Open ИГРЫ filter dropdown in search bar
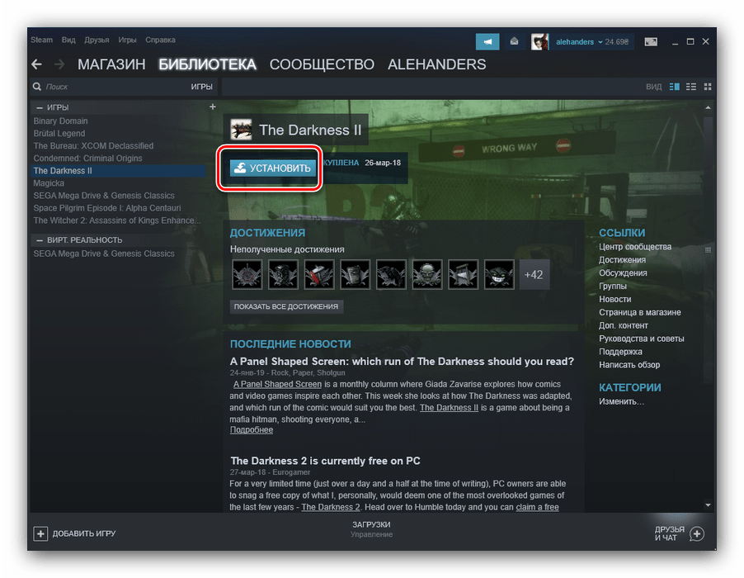The image size is (744, 578). (x=201, y=87)
